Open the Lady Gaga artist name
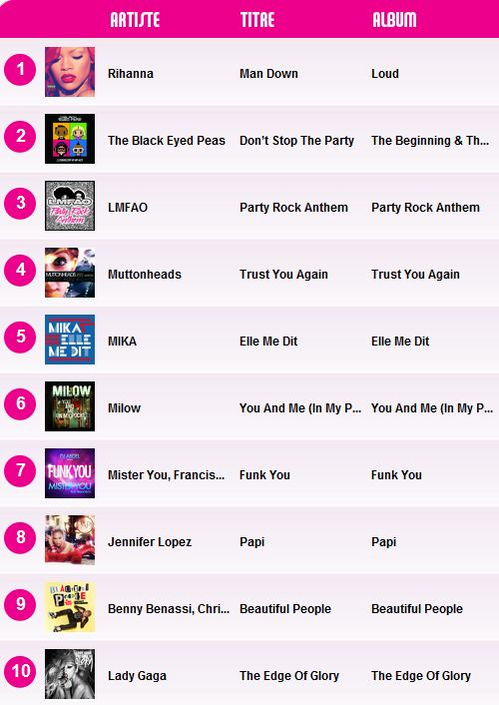Screen dimensions: 499x705 tap(137, 676)
